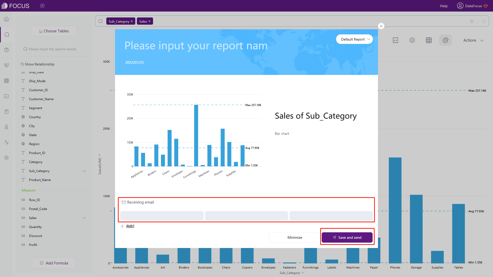This screenshot has width=493, height=277.
Task: Toggle the Sub_Category checkmark in column list
Action: [84, 171]
